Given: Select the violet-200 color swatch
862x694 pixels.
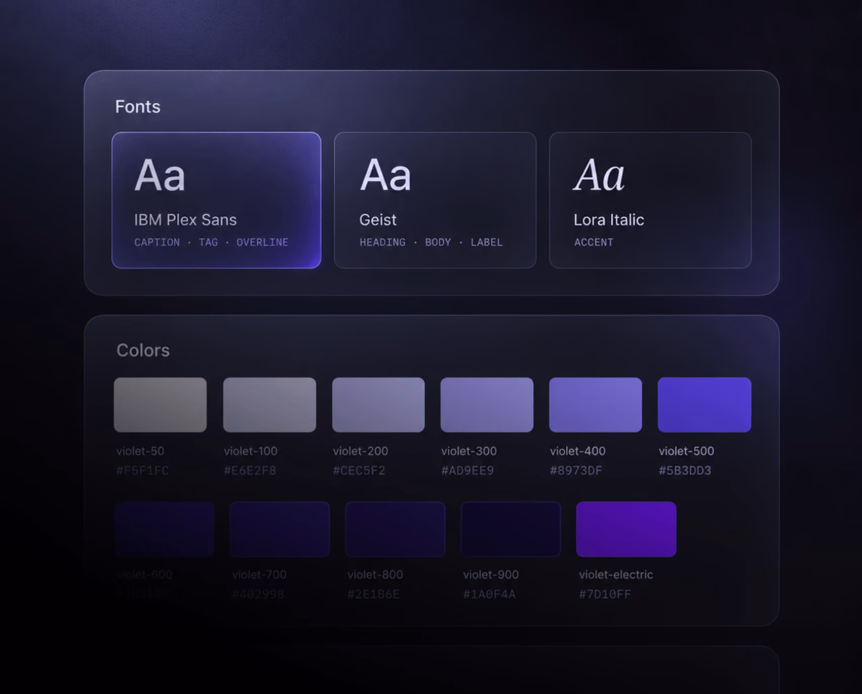Looking at the screenshot, I should coord(378,405).
